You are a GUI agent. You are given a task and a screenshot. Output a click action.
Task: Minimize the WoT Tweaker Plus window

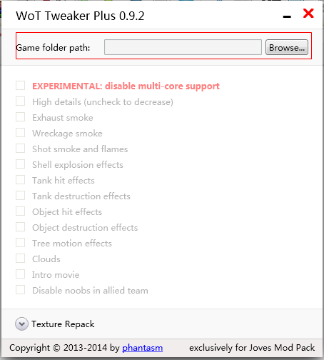point(287,16)
